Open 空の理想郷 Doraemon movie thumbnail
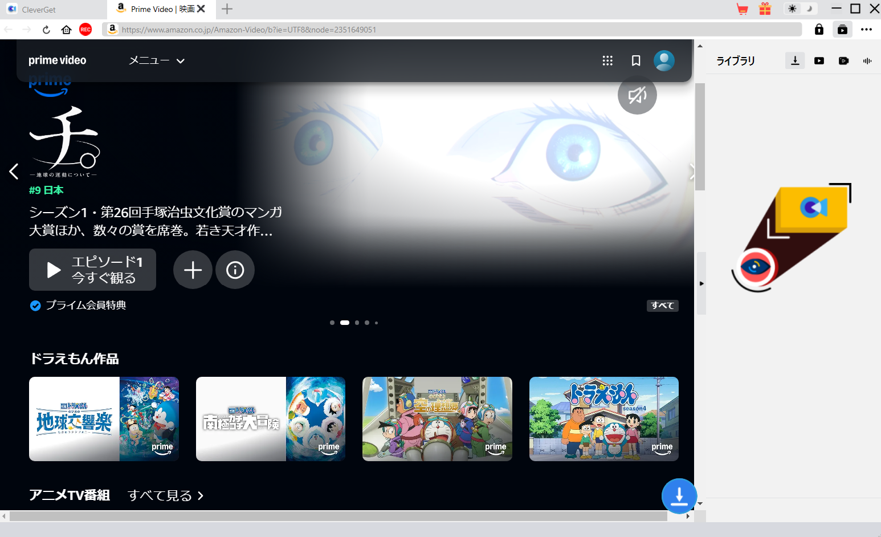This screenshot has width=881, height=537. 437,419
